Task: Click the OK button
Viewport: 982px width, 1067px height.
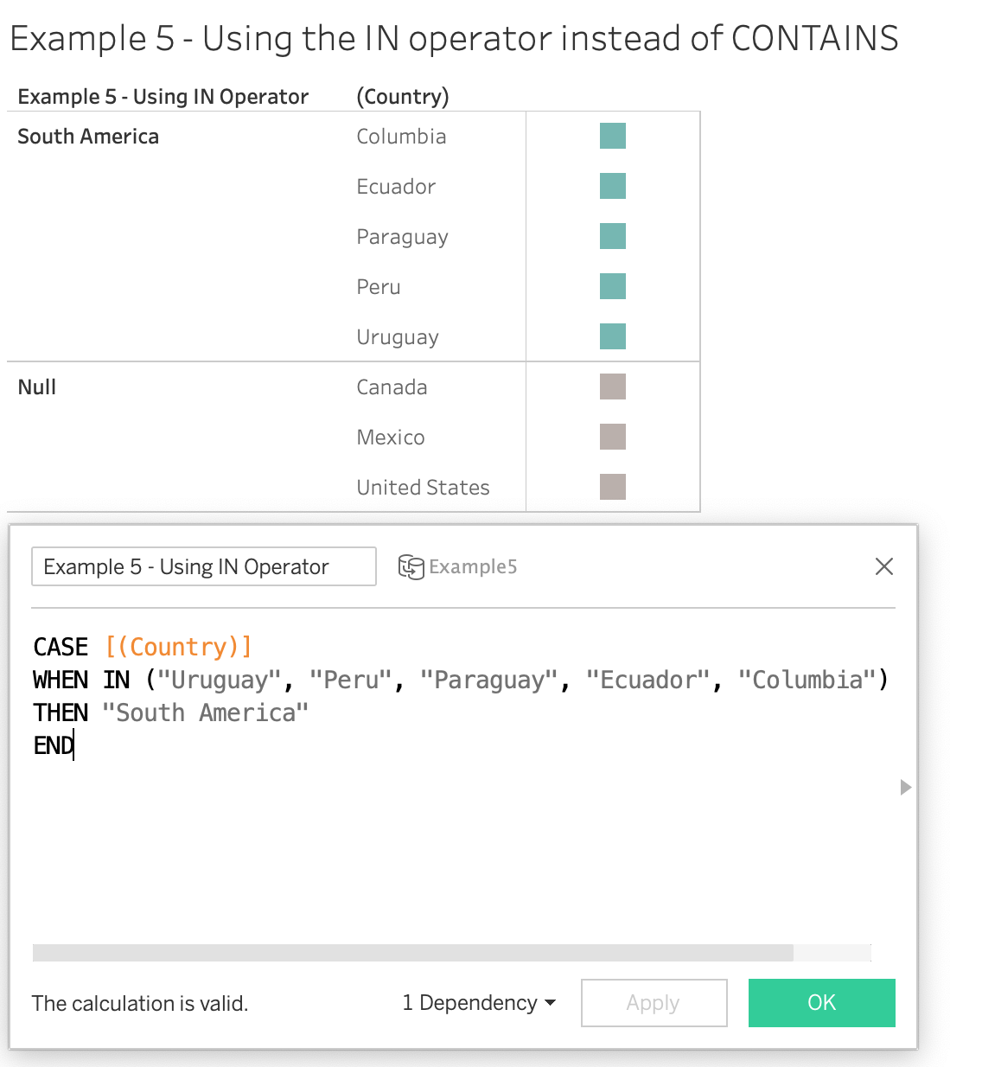Action: tap(821, 1003)
